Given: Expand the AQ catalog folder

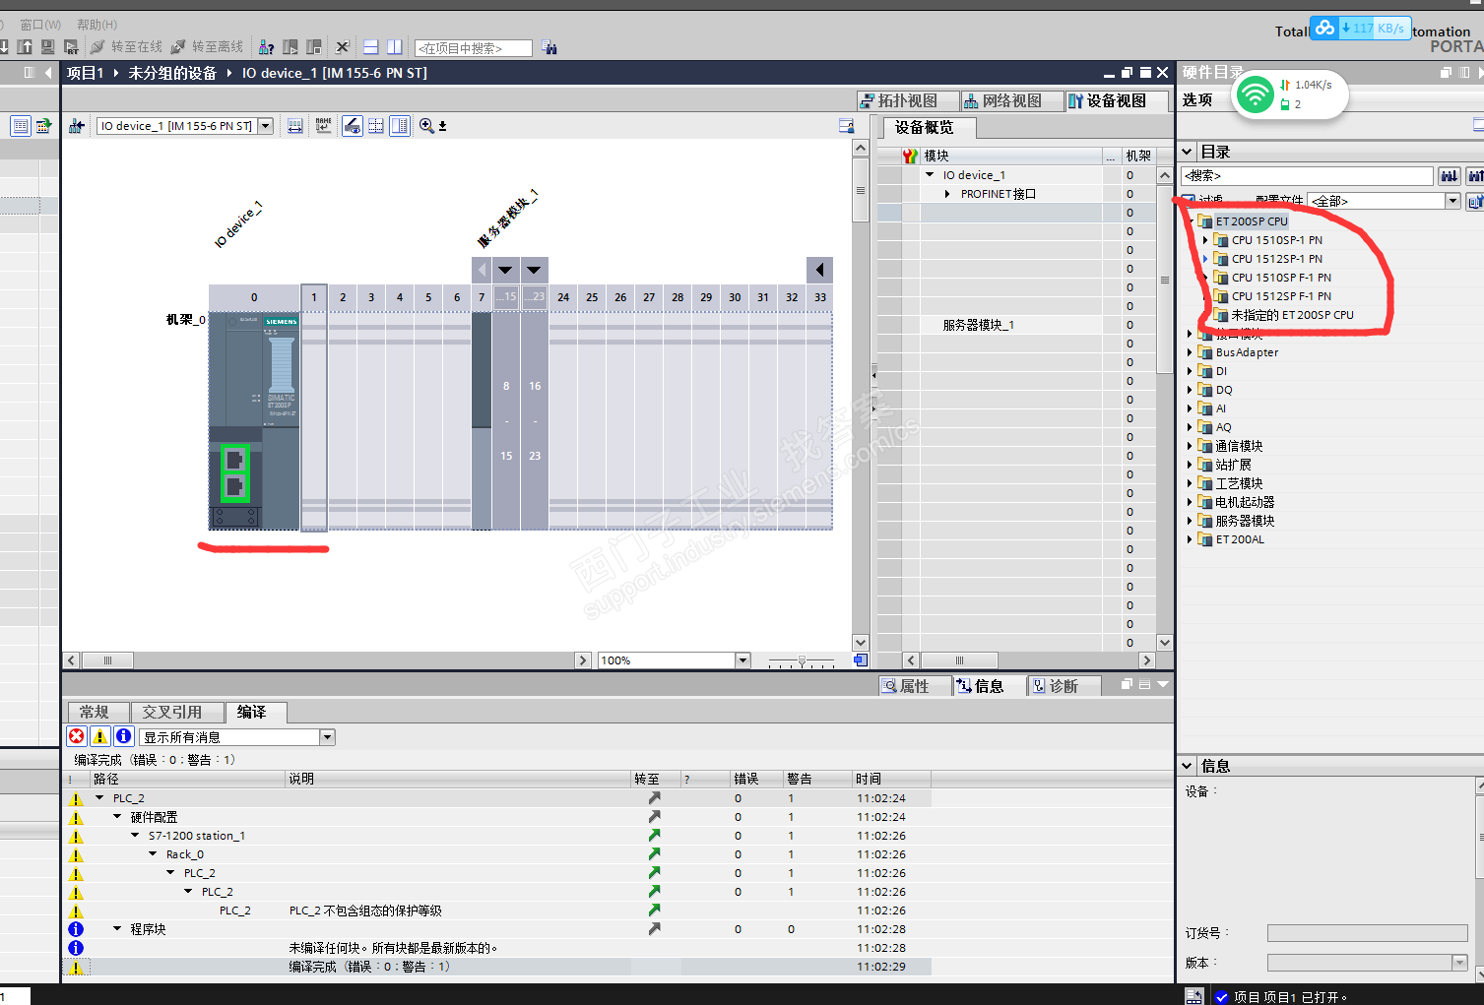Looking at the screenshot, I should click(x=1190, y=427).
